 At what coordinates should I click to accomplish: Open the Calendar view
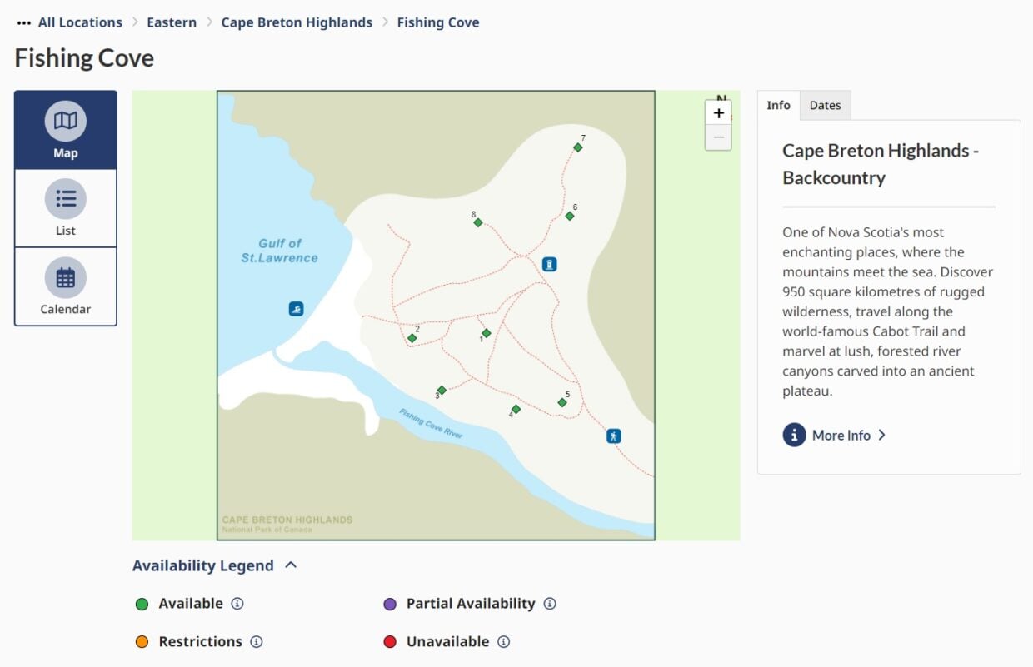click(x=65, y=286)
